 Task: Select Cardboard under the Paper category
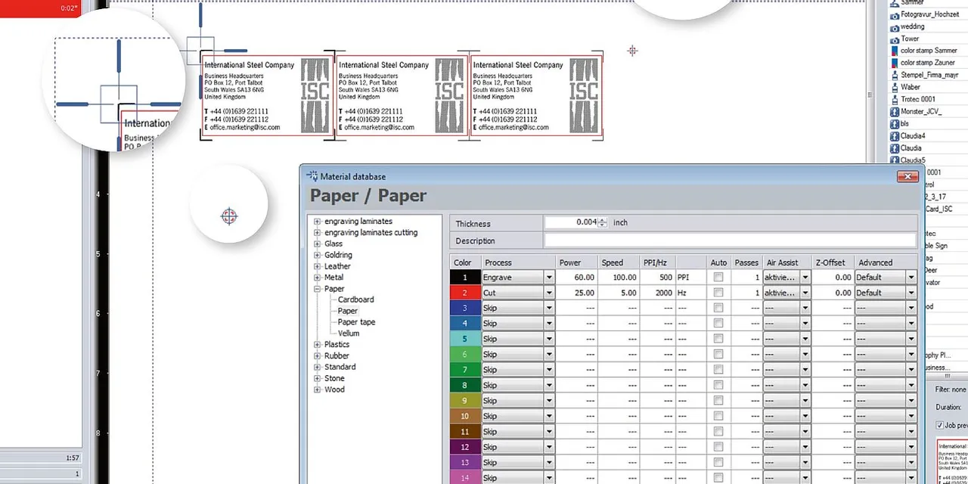[355, 299]
